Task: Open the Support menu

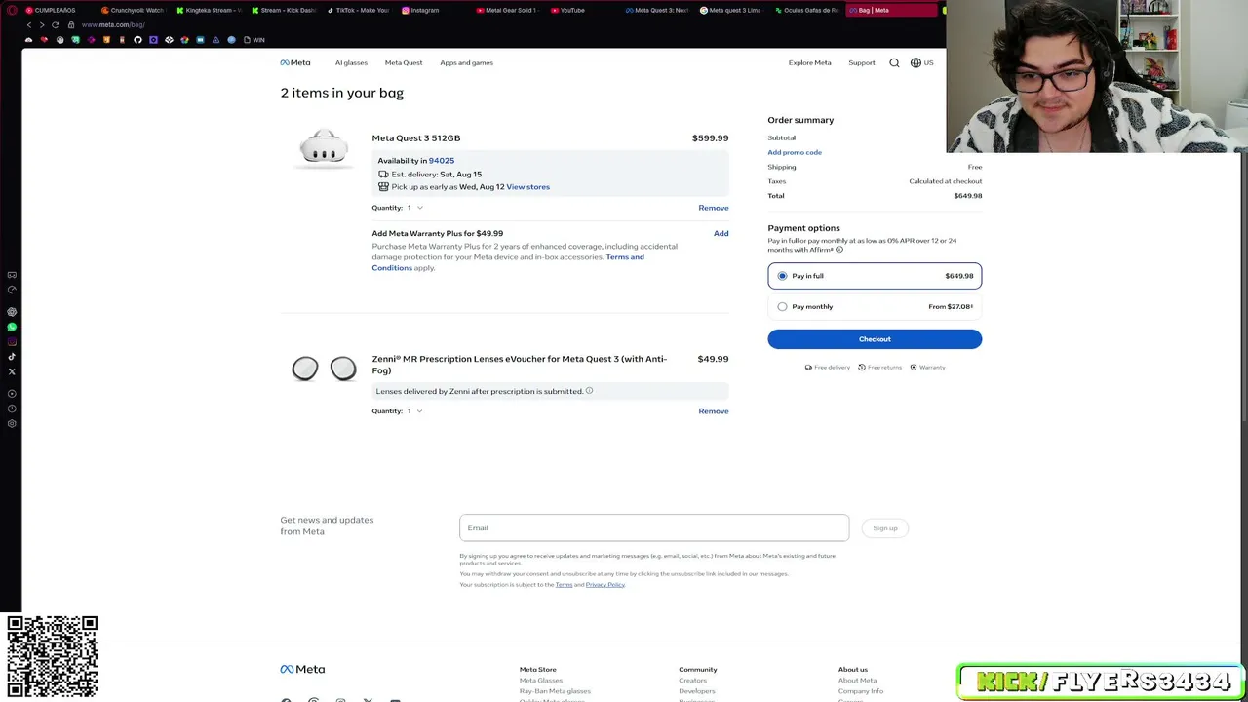Action: click(862, 62)
